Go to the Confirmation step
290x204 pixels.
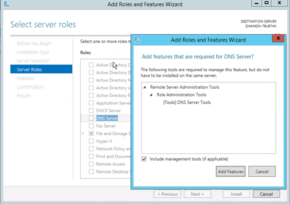[x=30, y=87]
